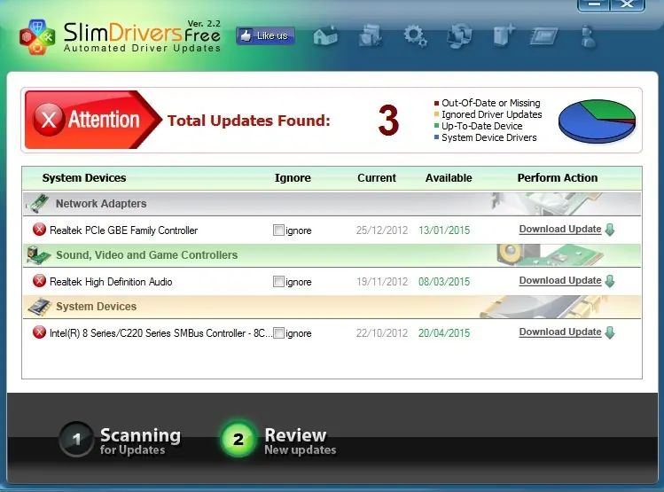Click the red Attention banner
This screenshot has width=664, height=492.
tap(93, 120)
